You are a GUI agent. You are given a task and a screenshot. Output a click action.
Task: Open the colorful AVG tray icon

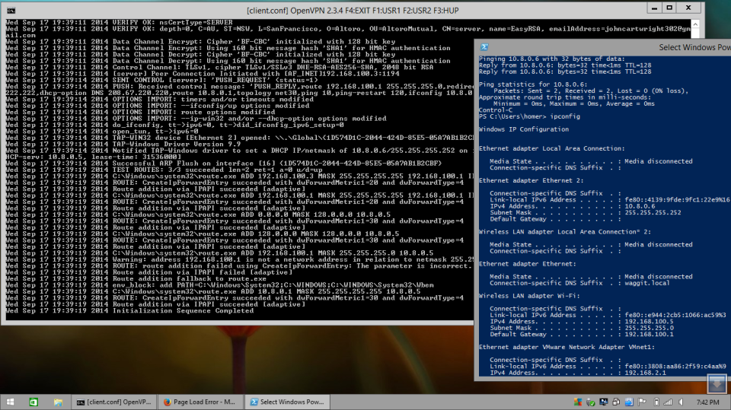point(578,402)
